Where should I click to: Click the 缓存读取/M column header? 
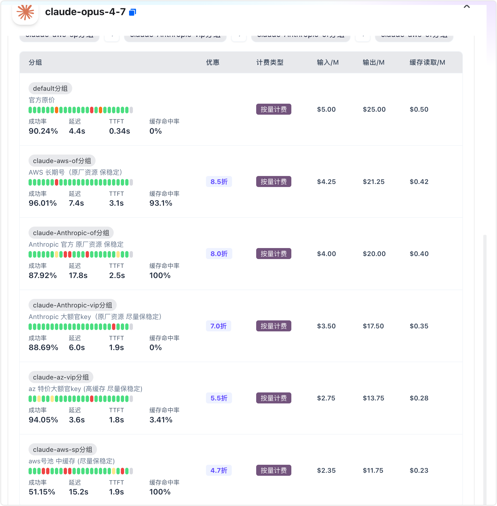pos(427,62)
